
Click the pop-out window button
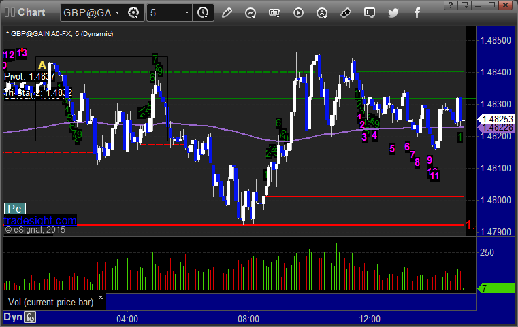[464, 5]
